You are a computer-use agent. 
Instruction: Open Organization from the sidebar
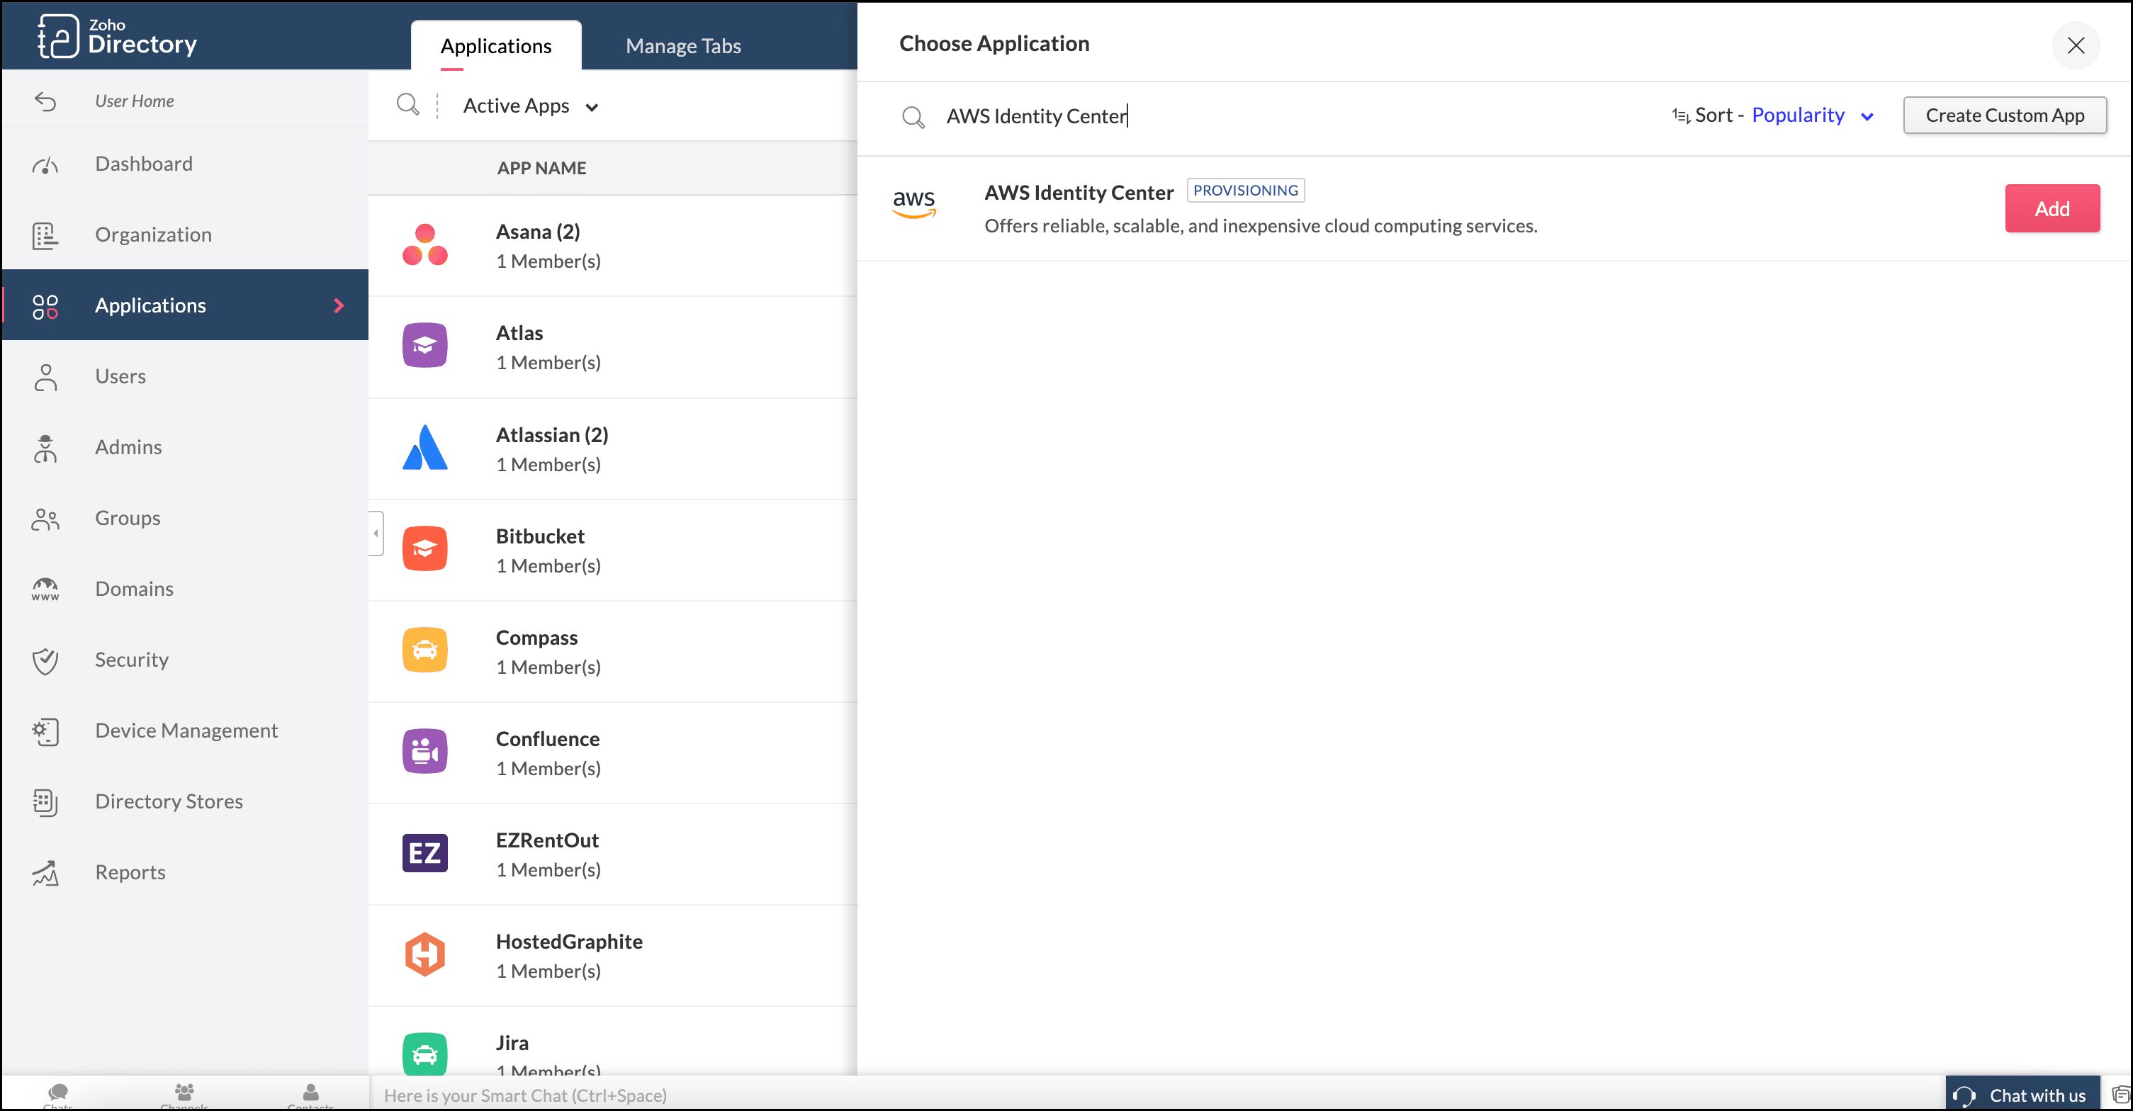click(186, 235)
